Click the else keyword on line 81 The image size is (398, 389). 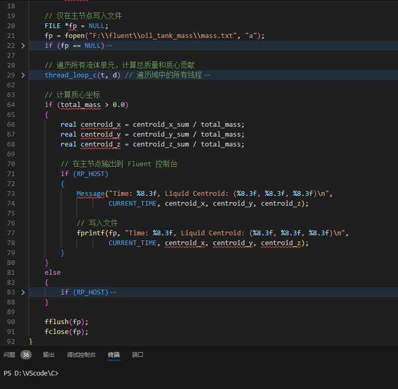53,273
